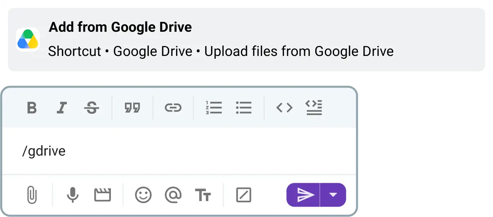
Task: Record a video clip
Action: [102, 195]
